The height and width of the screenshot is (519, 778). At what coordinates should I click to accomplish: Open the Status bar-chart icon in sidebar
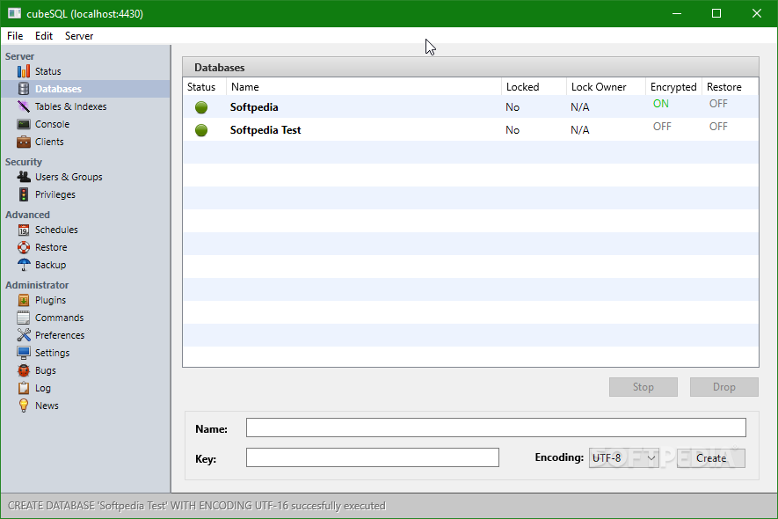click(x=24, y=71)
